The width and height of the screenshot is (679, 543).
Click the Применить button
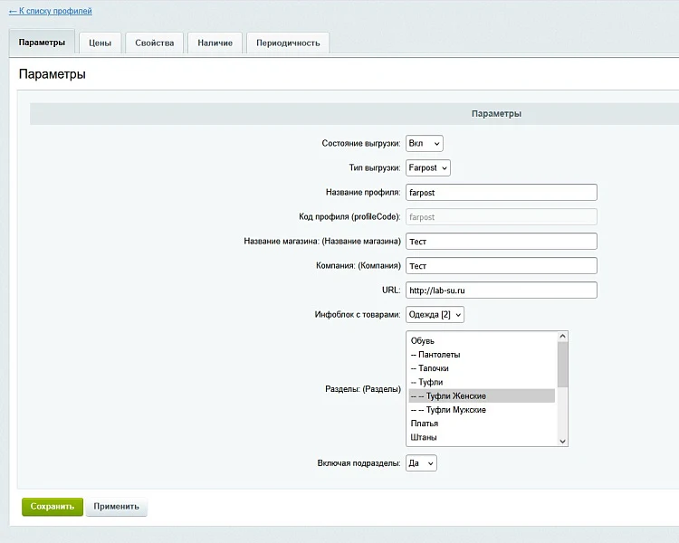coord(117,507)
